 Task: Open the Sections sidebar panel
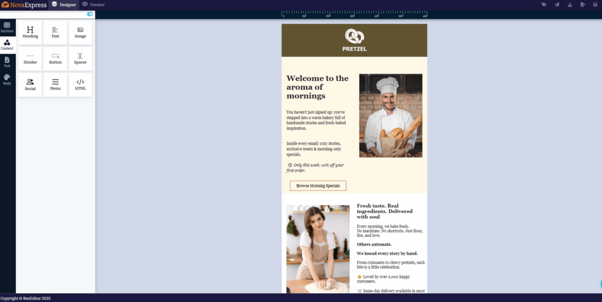click(7, 27)
